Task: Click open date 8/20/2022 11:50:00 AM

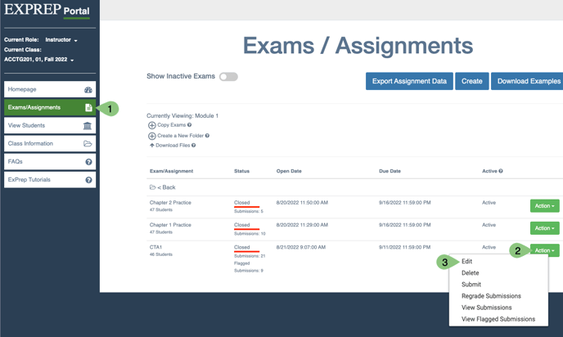Action: coord(302,203)
